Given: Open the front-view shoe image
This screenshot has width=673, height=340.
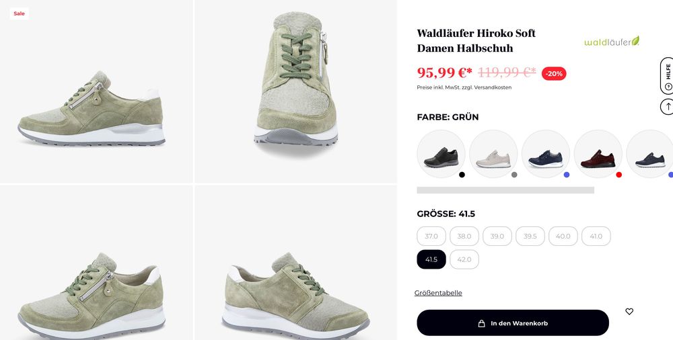Looking at the screenshot, I should 295,91.
